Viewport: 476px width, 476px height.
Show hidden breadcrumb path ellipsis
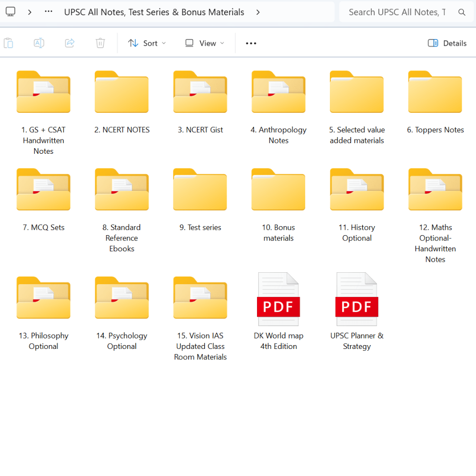[x=49, y=12]
